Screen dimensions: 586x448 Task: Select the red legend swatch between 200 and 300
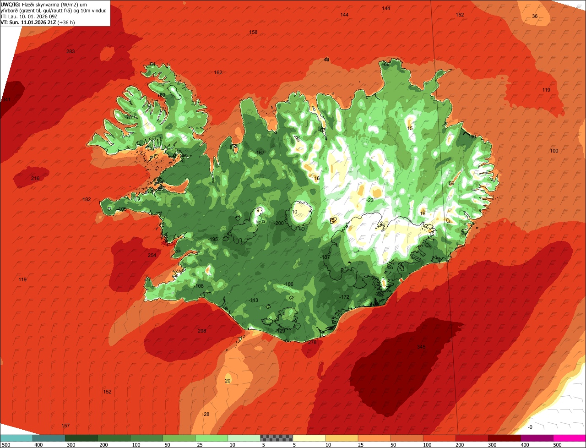point(472,438)
